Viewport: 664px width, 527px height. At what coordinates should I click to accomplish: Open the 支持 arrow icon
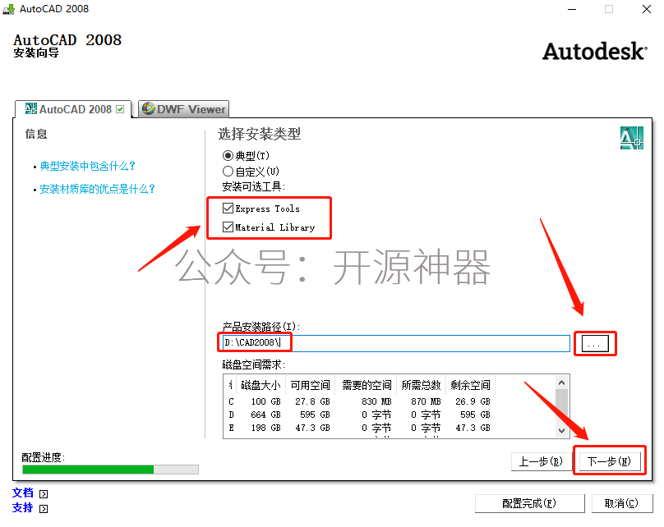(x=44, y=509)
